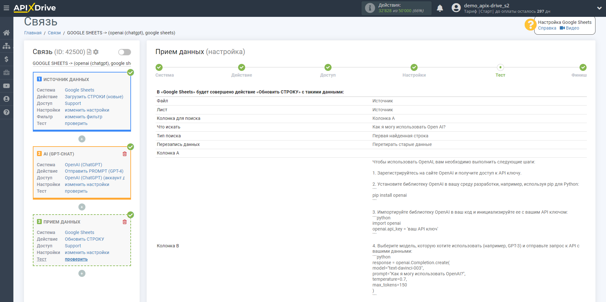Open the connection settings gear icon
Viewport: 606px width, 302px height.
[x=96, y=52]
